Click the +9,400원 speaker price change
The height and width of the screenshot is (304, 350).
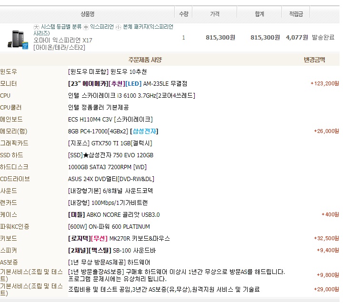328,250
